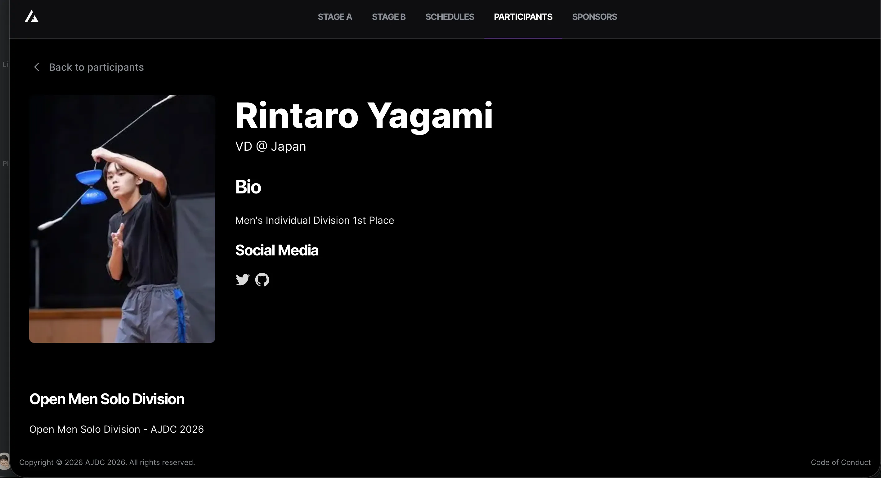Switch to the Stage A tab

(x=334, y=17)
